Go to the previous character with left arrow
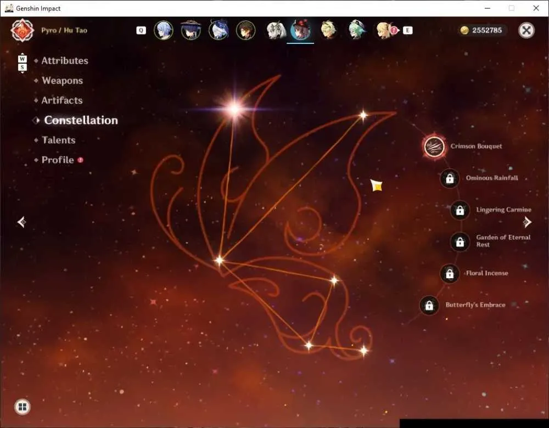549x428 pixels. tap(21, 222)
